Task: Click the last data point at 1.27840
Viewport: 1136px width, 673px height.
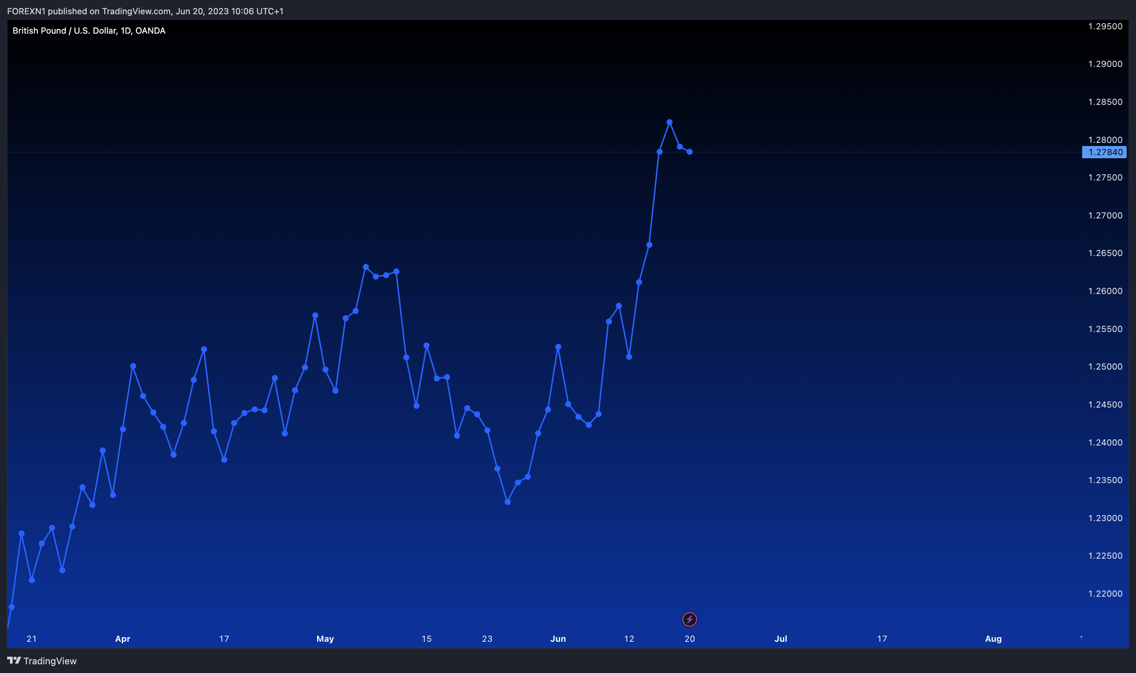Action: pyautogui.click(x=690, y=152)
